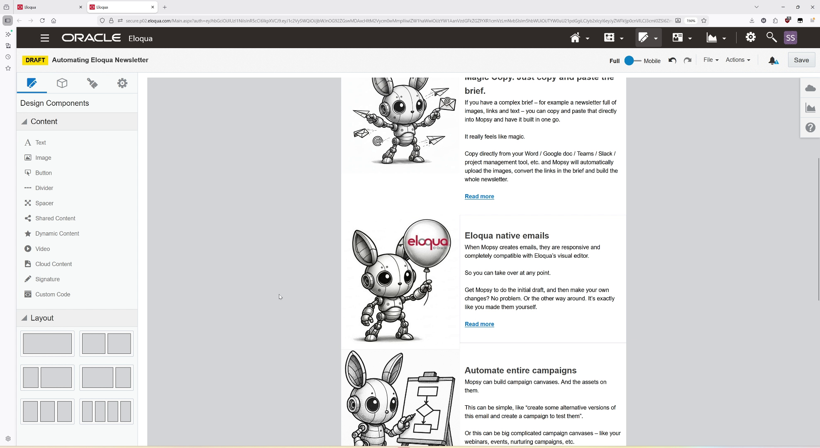Toggle the Full/Mobile view switch
820x448 pixels.
(x=632, y=61)
